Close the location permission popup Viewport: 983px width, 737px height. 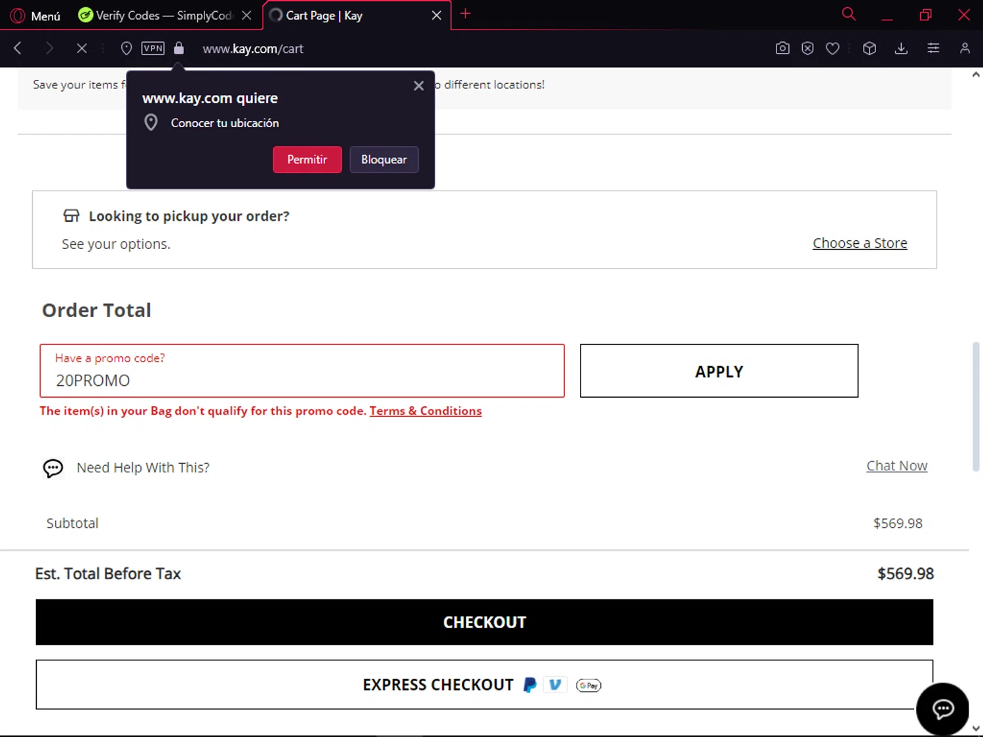419,86
